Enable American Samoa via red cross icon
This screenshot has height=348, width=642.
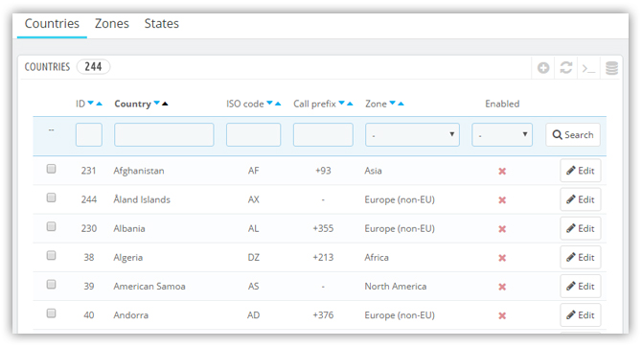coord(502,287)
